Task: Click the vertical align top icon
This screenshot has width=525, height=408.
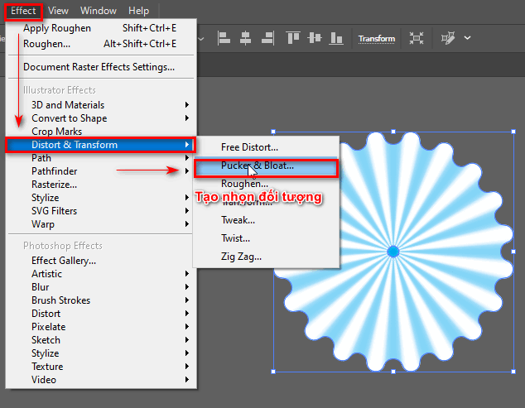Action: point(293,38)
